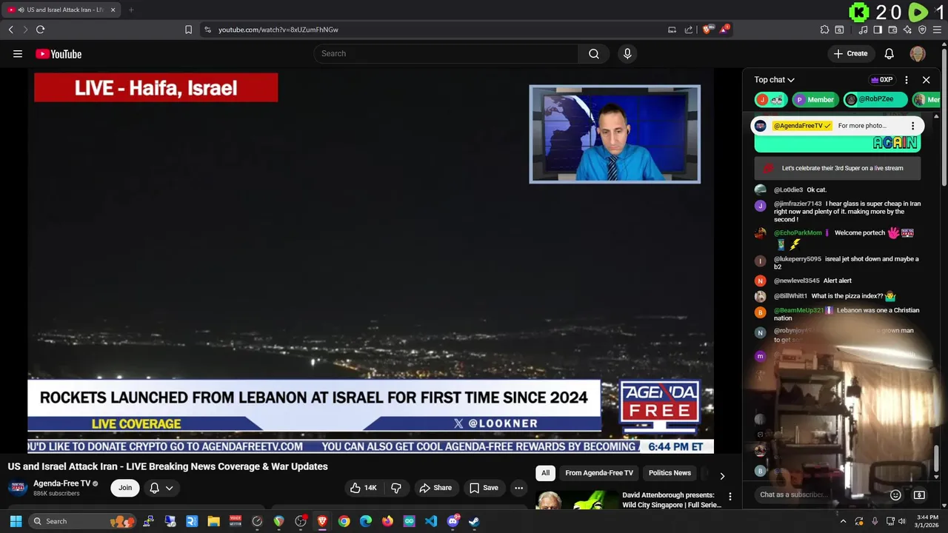948x533 pixels.
Task: Go to YouTube home via logo
Action: (x=59, y=53)
